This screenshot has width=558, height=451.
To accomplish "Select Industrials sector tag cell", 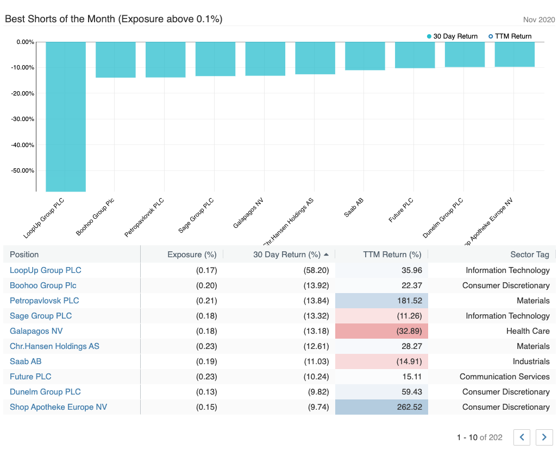I will click(x=492, y=361).
